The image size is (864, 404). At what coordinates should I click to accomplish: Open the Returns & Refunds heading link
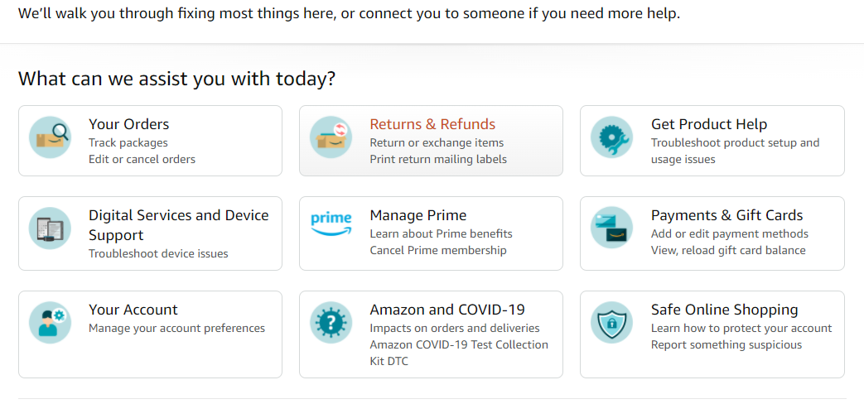(432, 124)
